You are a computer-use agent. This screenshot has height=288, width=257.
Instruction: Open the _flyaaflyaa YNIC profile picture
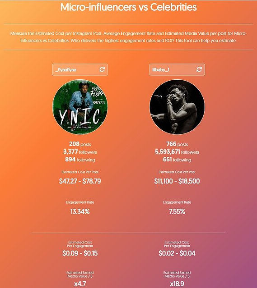tap(80, 107)
